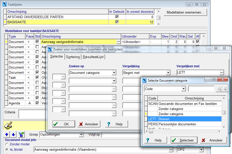Click the Vergelijken met field containing LETT
Viewport: 232px width, 154px height.
pos(198,73)
